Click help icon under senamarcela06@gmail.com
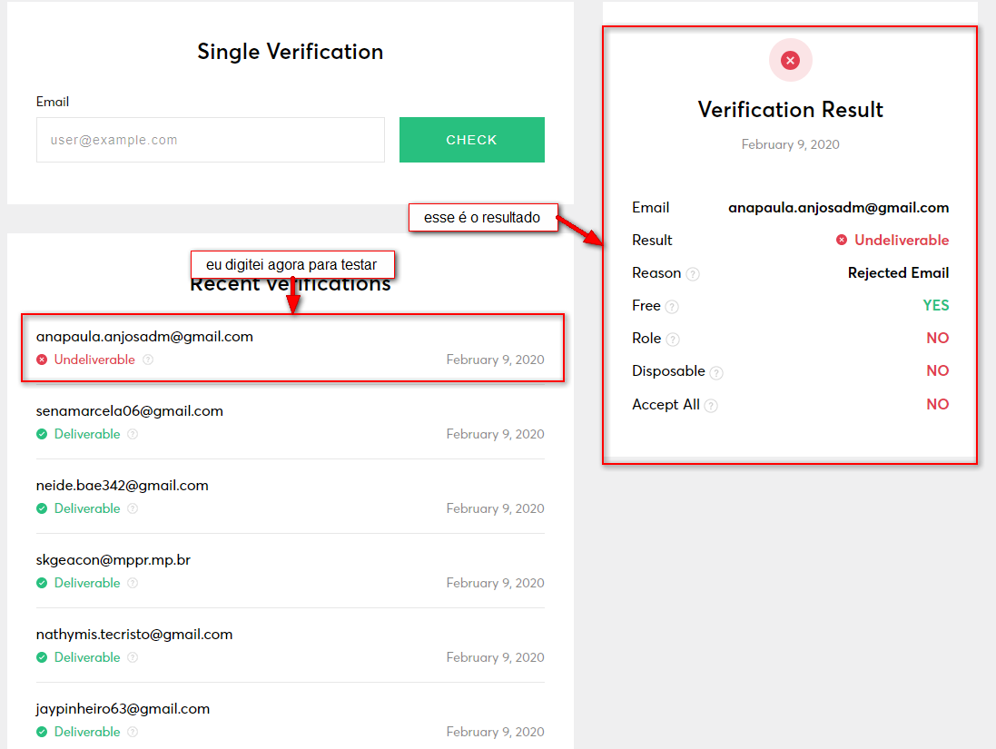This screenshot has height=749, width=996. point(133,434)
